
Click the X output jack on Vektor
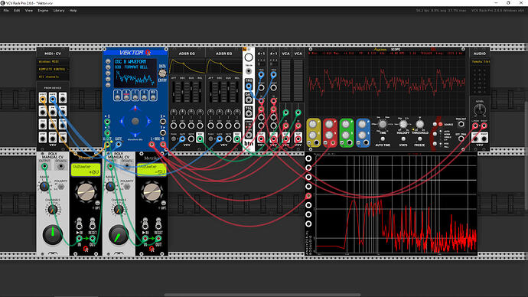[x=163, y=122]
